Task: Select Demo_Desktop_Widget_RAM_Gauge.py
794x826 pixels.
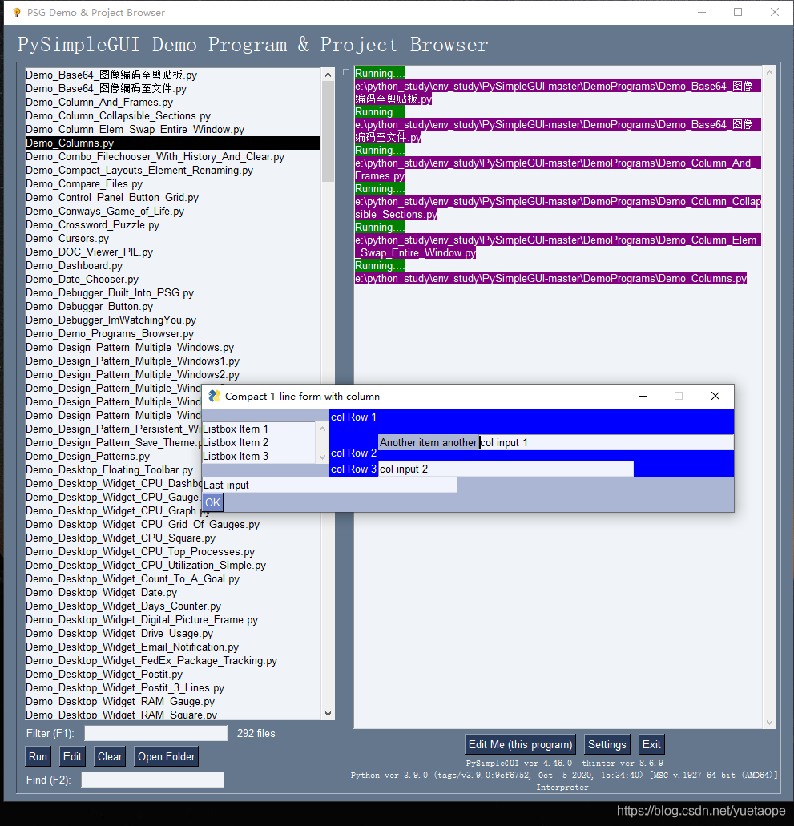Action: [173, 702]
